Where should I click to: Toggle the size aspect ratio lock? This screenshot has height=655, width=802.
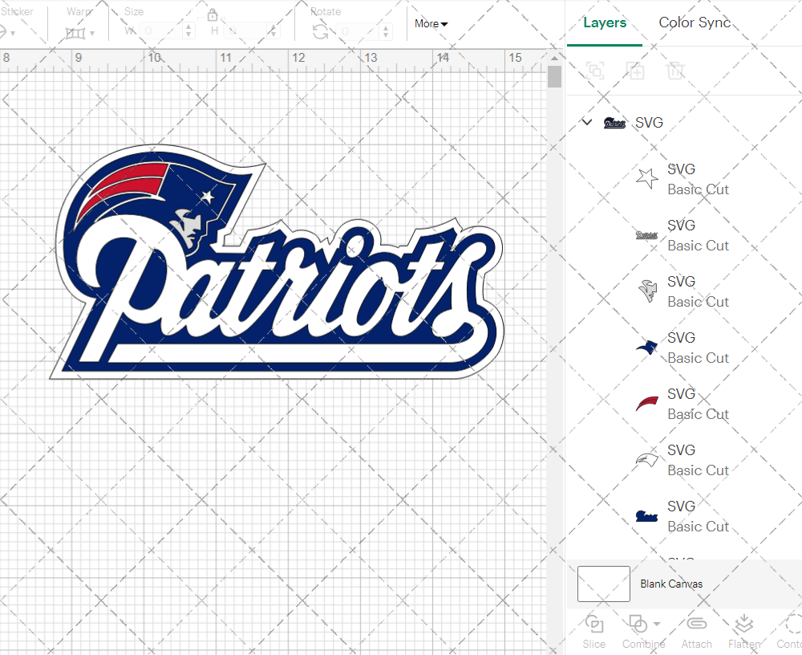pyautogui.click(x=213, y=15)
